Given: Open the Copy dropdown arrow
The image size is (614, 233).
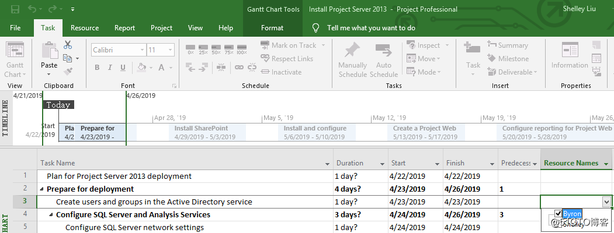Looking at the screenshot, I should [x=77, y=59].
